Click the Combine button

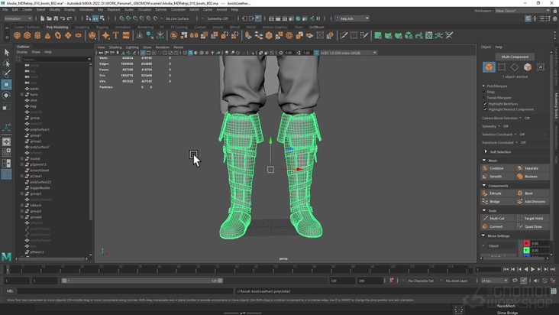click(x=497, y=168)
